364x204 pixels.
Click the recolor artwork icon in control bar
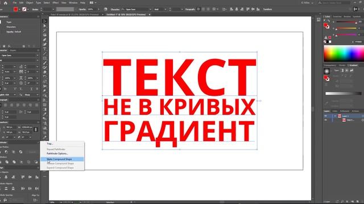pos(106,9)
